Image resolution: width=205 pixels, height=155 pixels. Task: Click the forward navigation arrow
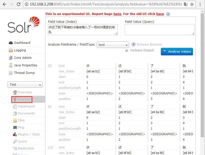coord(12,4)
